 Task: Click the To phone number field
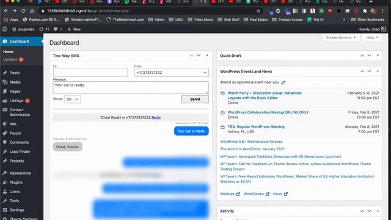tap(90, 73)
